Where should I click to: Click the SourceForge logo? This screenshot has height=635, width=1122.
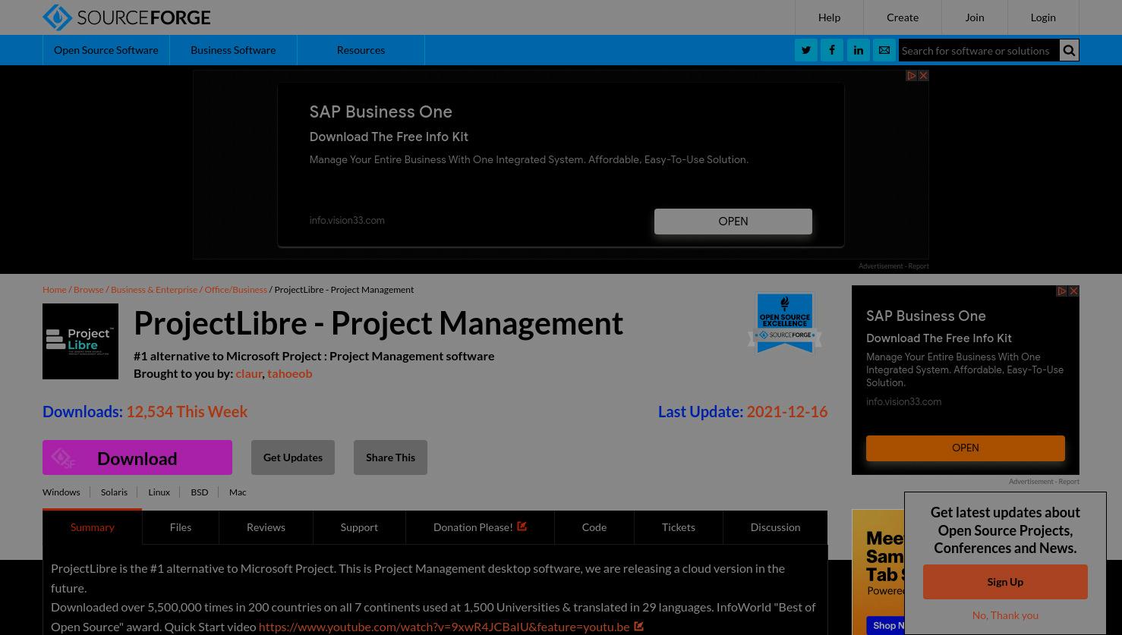(x=126, y=17)
